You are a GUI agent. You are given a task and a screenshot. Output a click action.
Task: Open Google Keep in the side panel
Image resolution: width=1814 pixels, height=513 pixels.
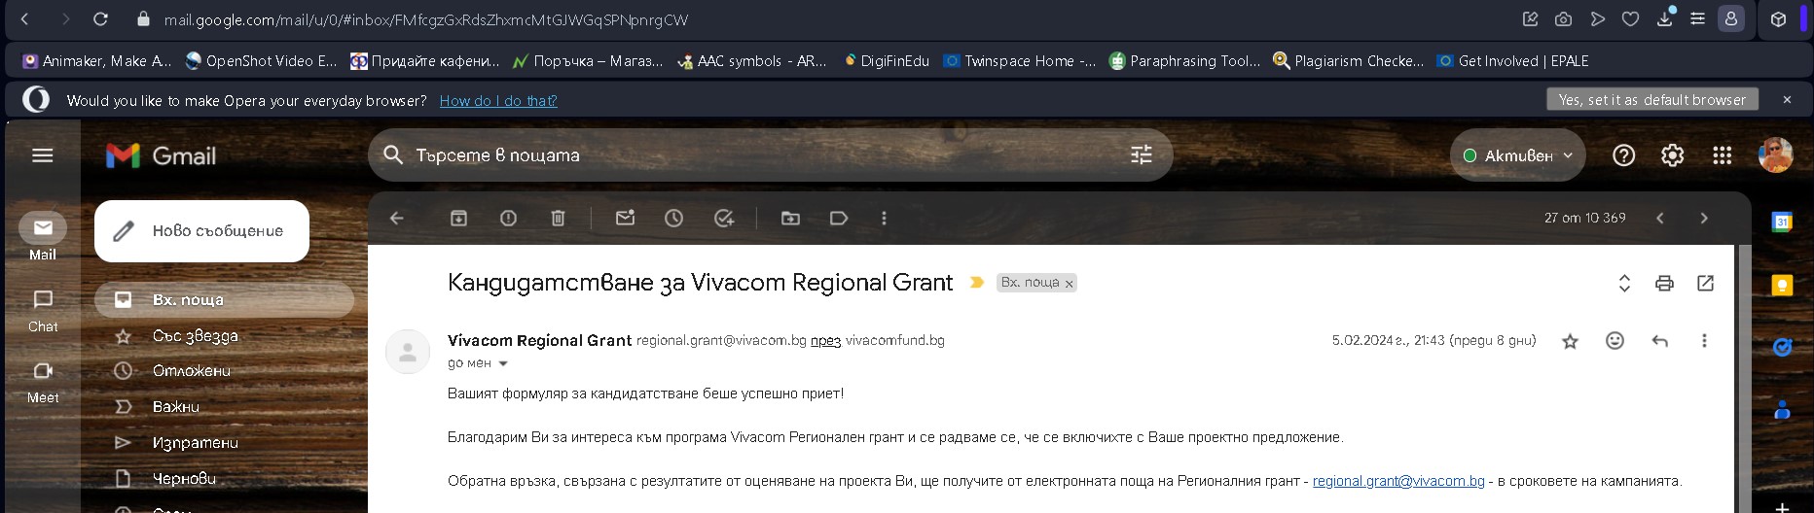point(1782,285)
